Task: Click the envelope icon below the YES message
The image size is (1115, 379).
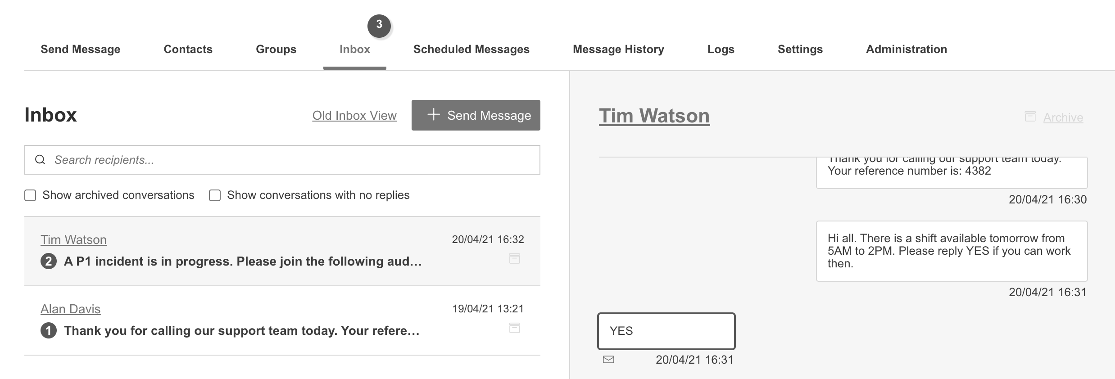Action: click(608, 360)
